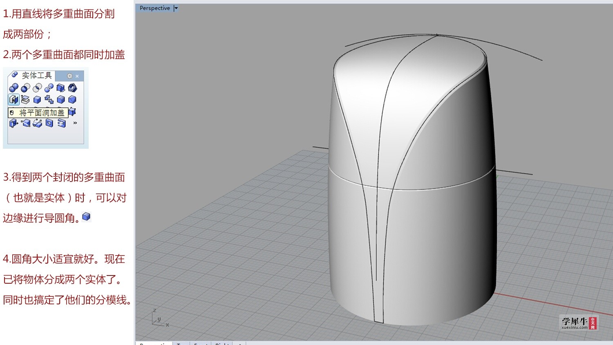Click the text line 4.圆角大小适宜就好。现在

pyautogui.click(x=64, y=259)
